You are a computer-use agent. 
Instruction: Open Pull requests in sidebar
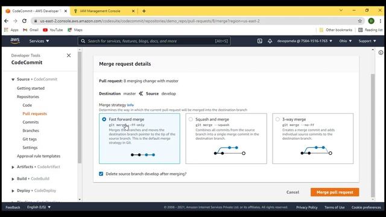pyautogui.click(x=34, y=114)
